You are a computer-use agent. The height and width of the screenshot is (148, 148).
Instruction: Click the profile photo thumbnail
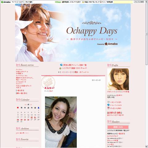(x=118, y=79)
